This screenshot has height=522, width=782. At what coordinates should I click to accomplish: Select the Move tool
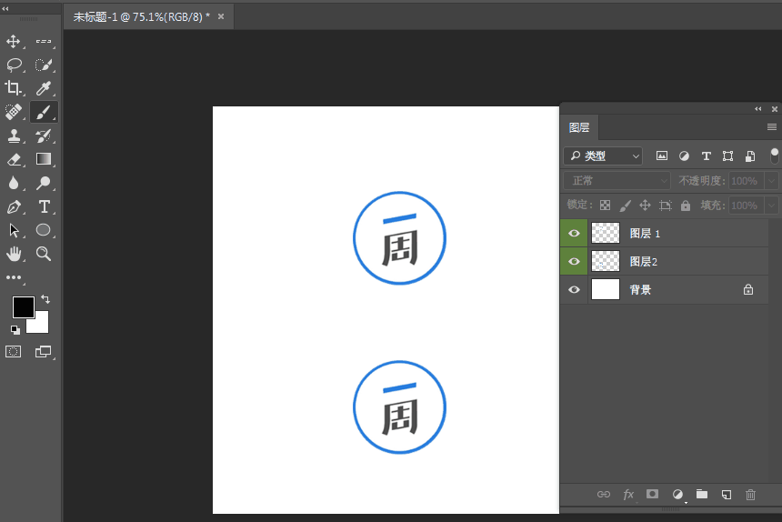[x=14, y=42]
